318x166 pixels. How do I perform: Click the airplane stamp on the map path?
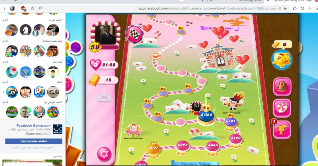156,56
